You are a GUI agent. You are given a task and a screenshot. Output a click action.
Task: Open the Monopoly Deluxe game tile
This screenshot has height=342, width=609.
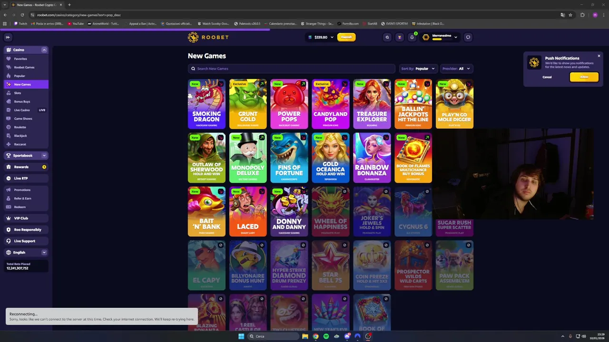pos(248,158)
